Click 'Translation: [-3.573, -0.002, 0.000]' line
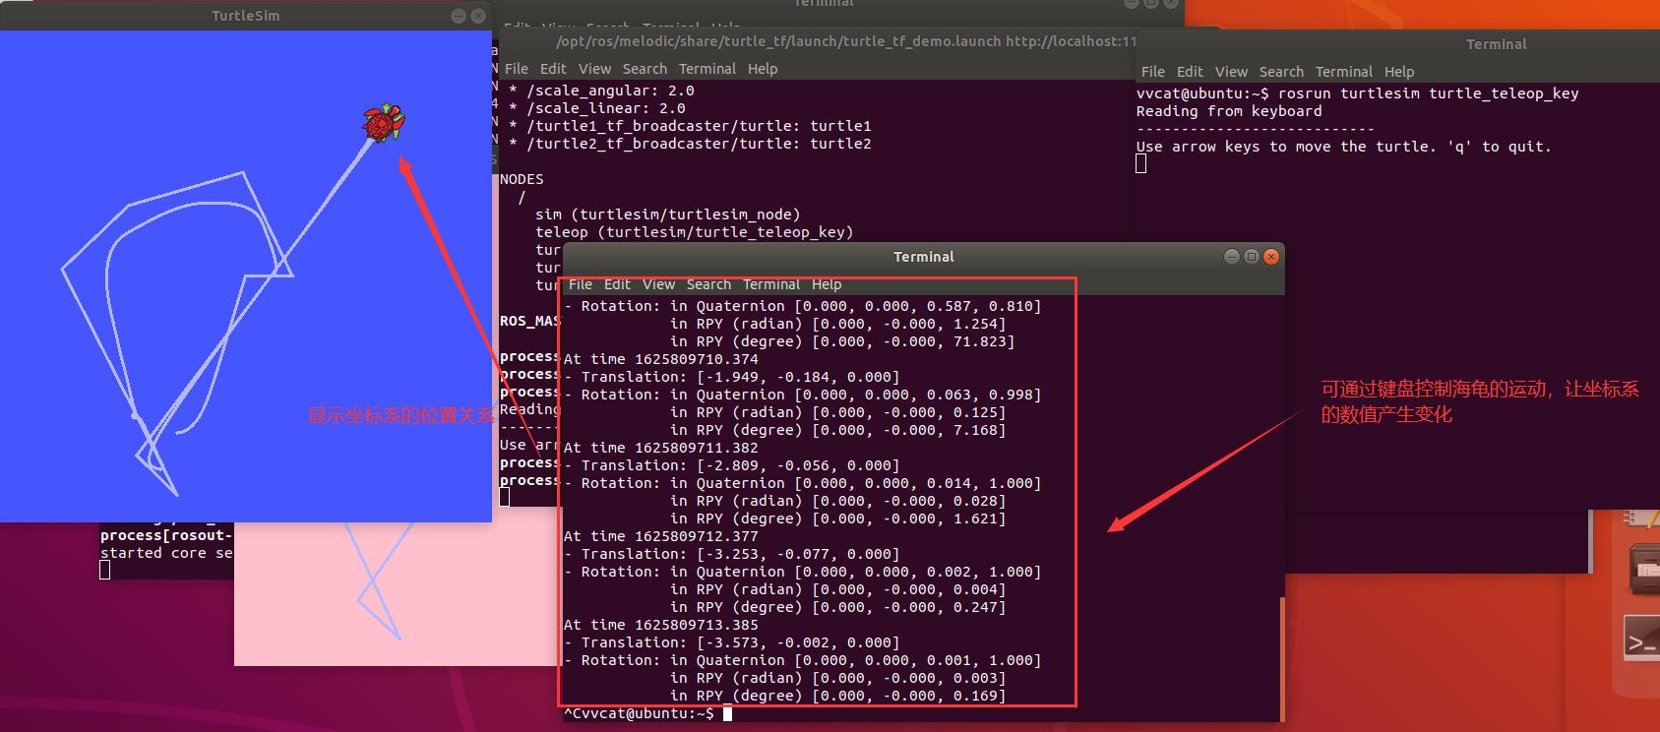The image size is (1660, 732). tap(732, 642)
